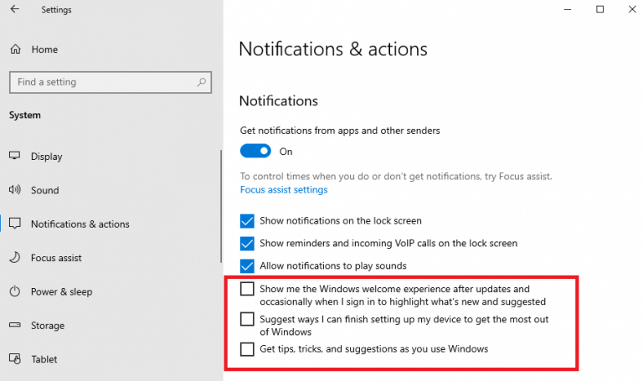This screenshot has height=381, width=643.
Task: Select Notifications & actions in the sidebar
Action: click(80, 224)
